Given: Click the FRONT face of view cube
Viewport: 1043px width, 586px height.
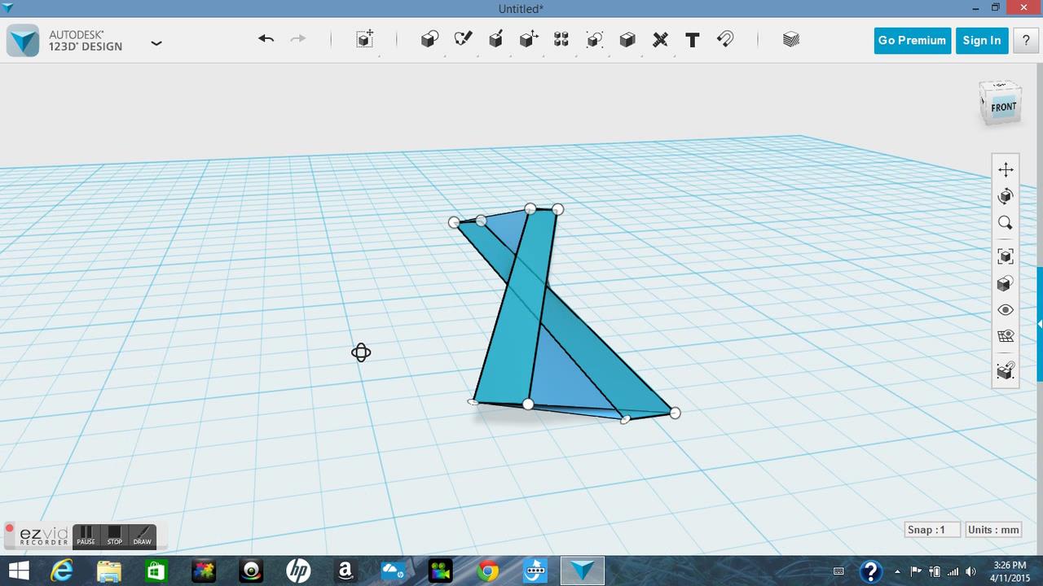Looking at the screenshot, I should pos(1003,107).
